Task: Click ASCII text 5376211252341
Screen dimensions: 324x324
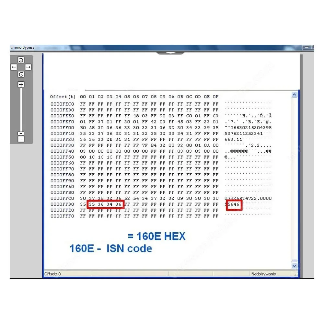Action: click(244, 134)
